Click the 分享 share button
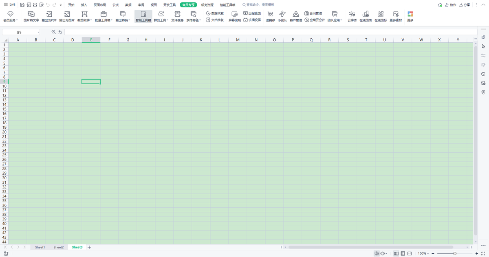The width and height of the screenshot is (489, 257). click(x=464, y=5)
